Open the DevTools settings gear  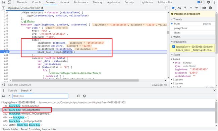click(209, 2)
